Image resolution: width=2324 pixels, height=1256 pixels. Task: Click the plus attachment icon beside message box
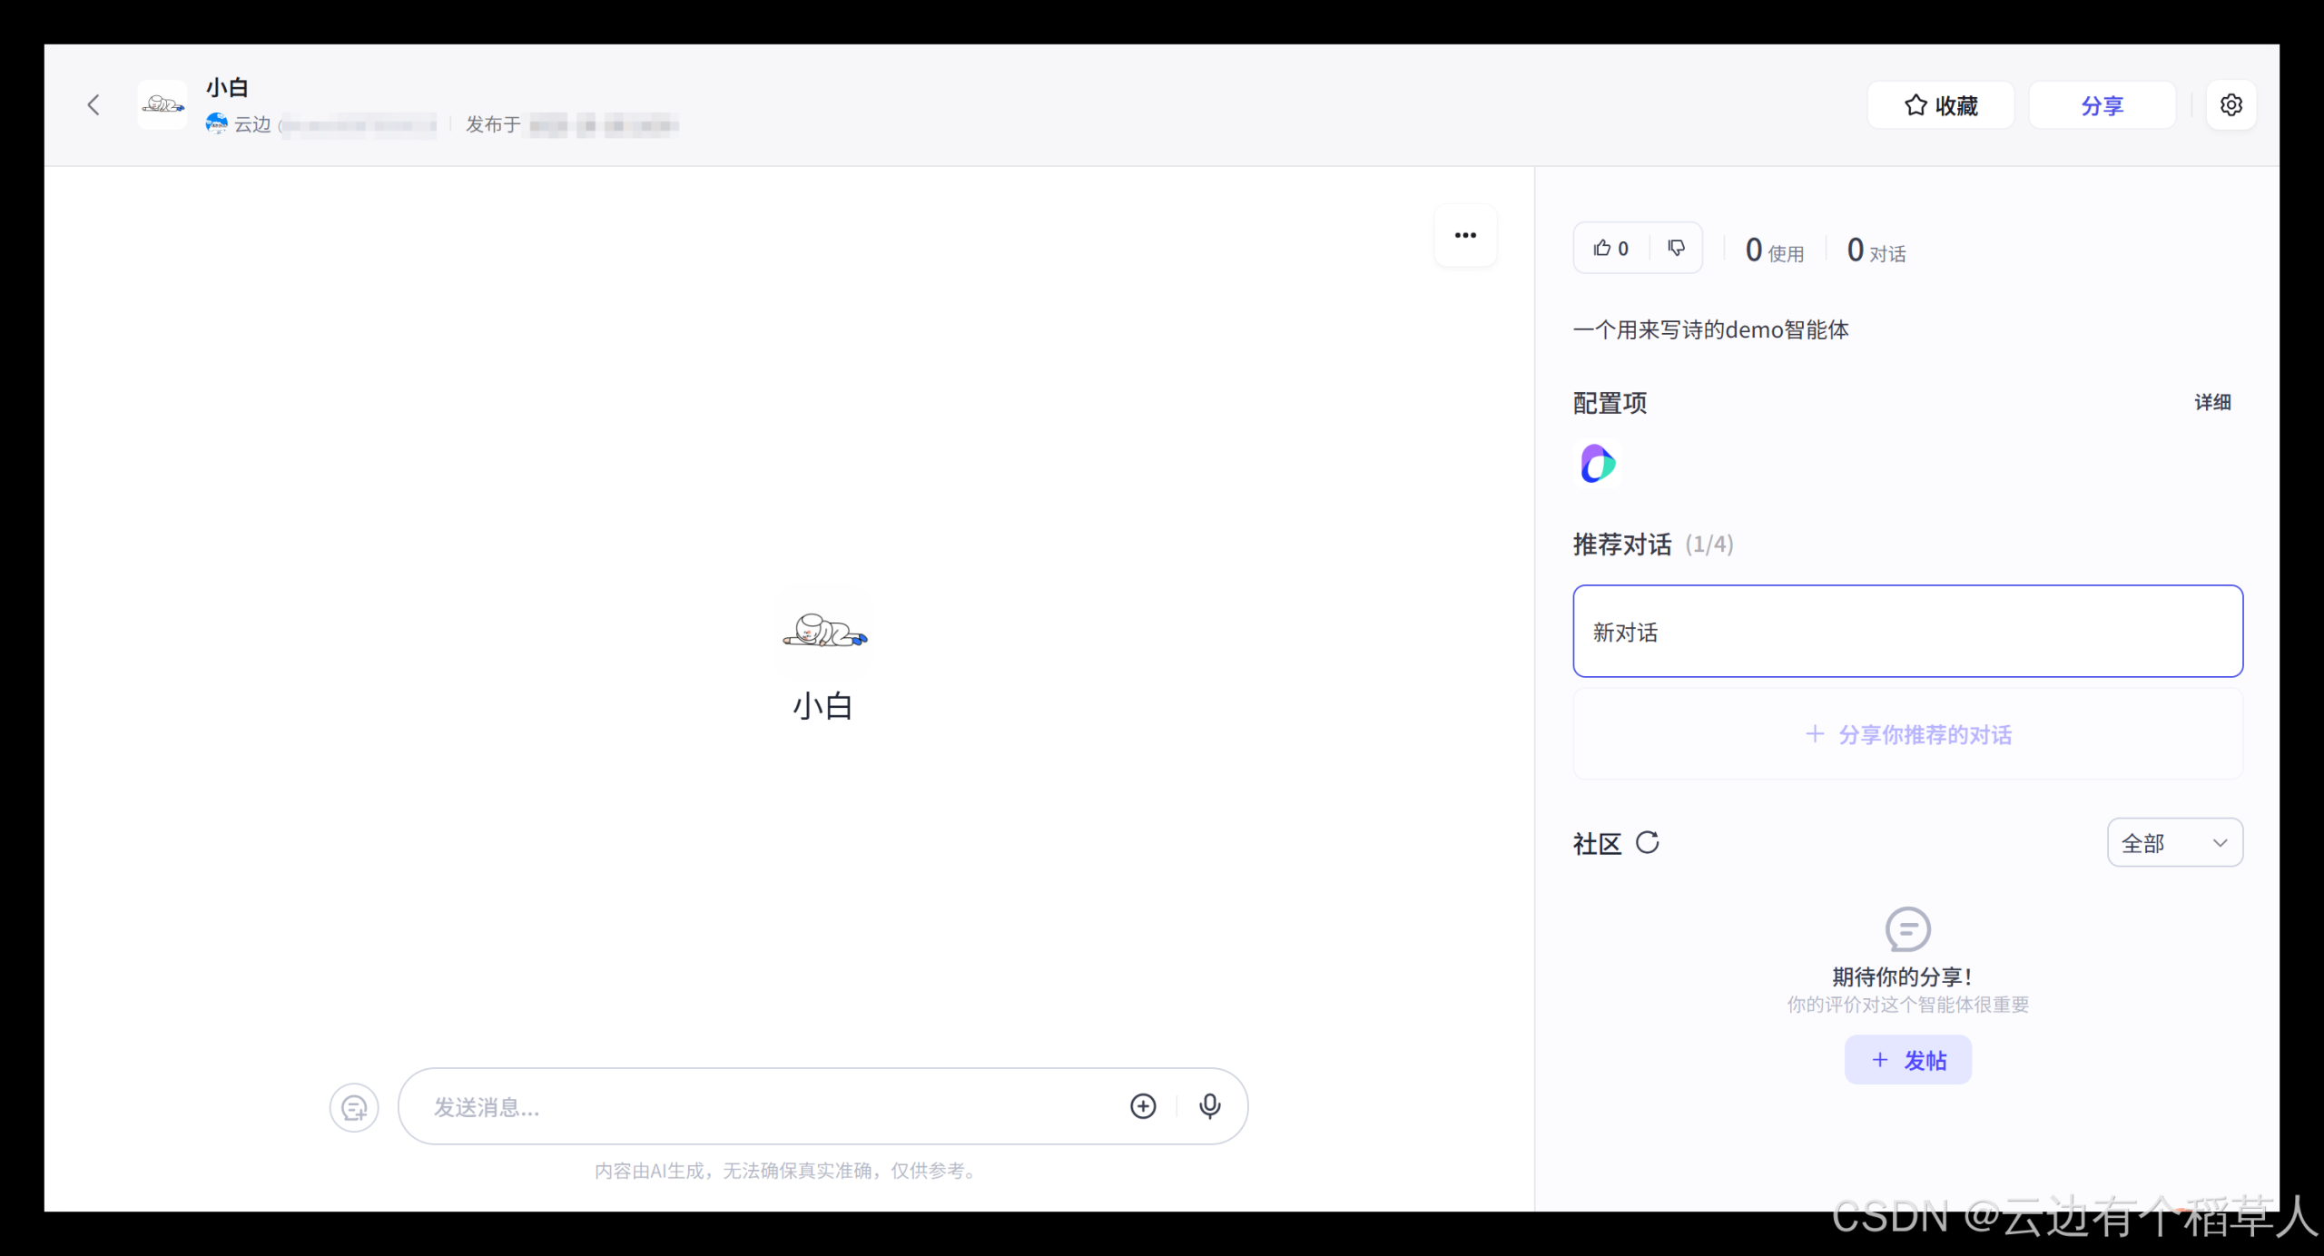coord(1143,1106)
